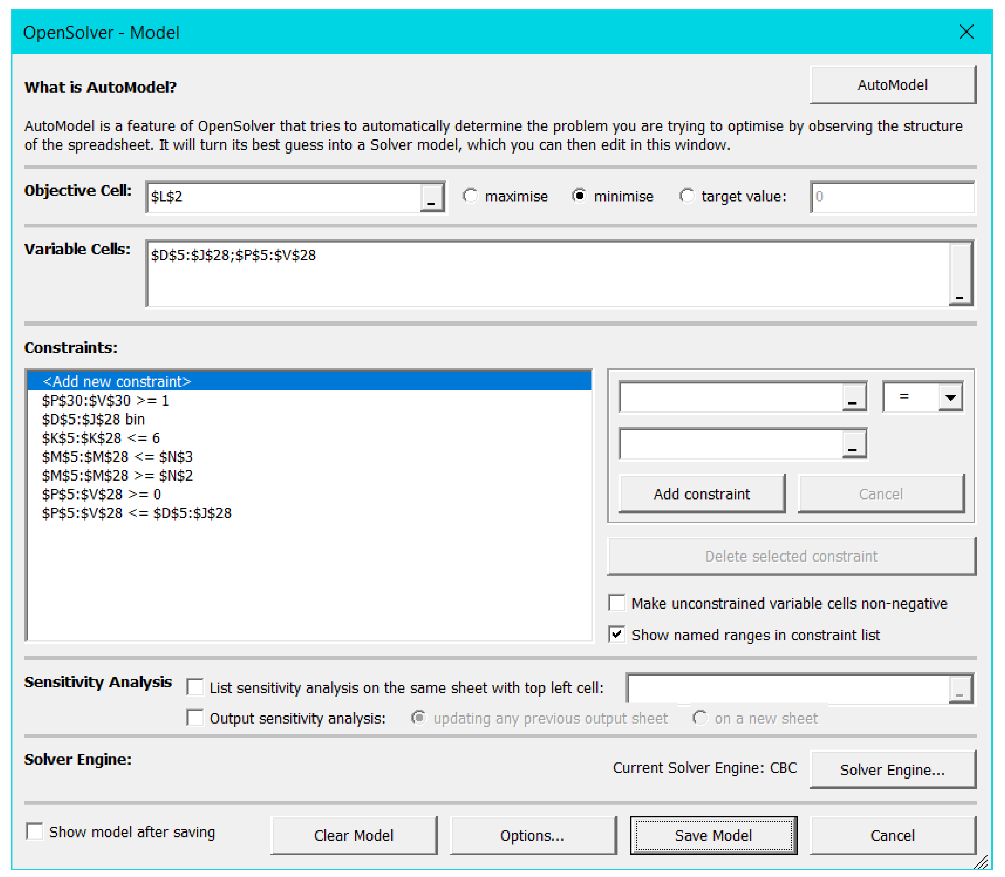This screenshot has width=1005, height=877.
Task: Select the $K$5:$K$28 <= 6 constraint
Action: click(101, 438)
